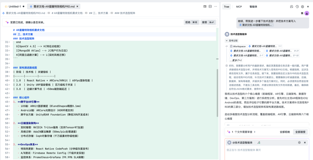Click 拒绝 to reject the changes
The height and width of the screenshot is (160, 313).
tap(191, 22)
